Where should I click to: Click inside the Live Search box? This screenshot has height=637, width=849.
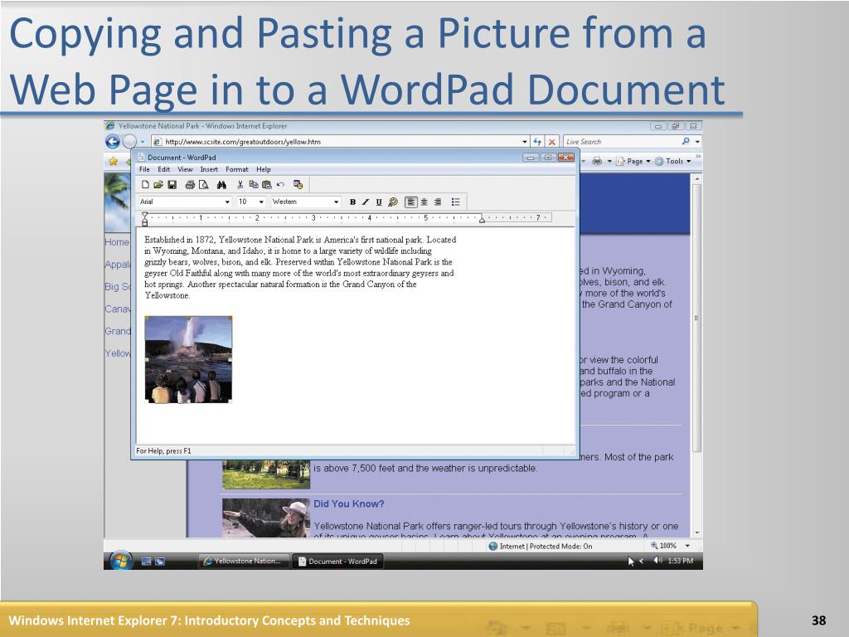pyautogui.click(x=622, y=141)
